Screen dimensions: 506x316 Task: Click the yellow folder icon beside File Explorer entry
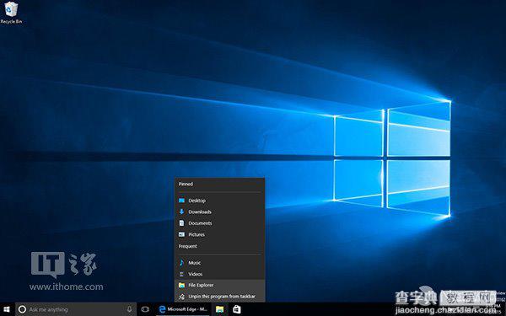point(181,285)
